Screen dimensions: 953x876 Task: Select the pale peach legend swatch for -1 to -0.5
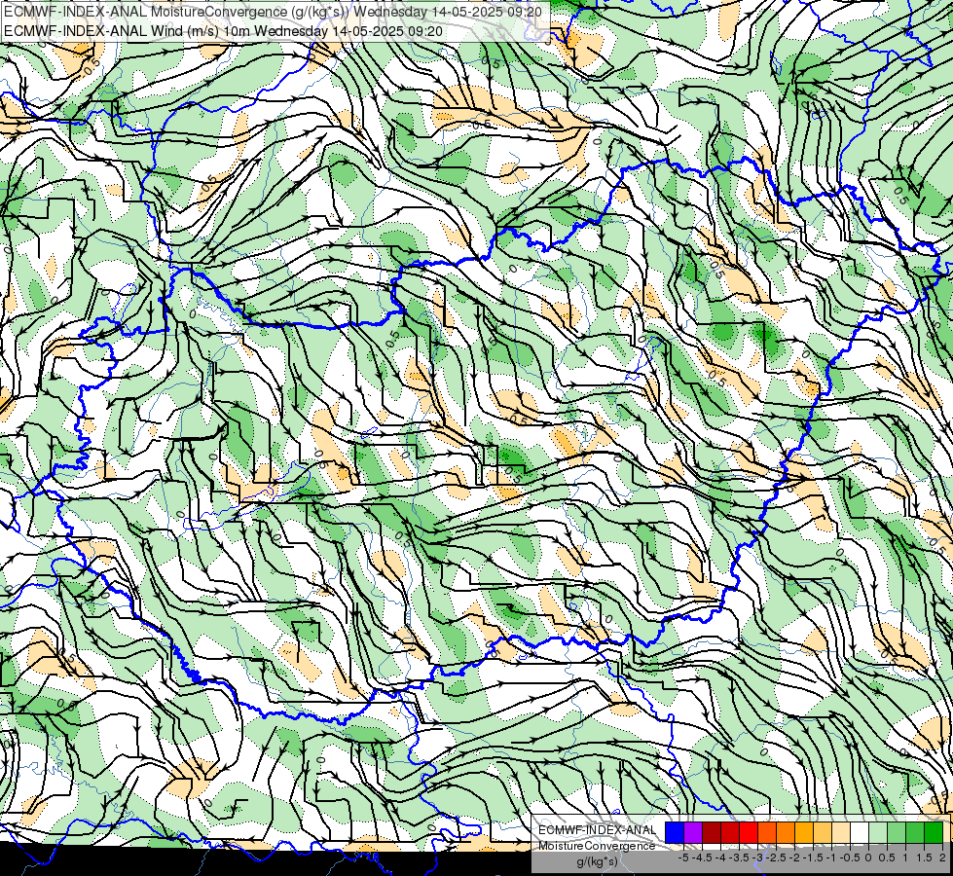point(841,832)
